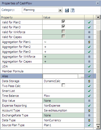Select the Alias property label
This screenshot has height=130, width=101.
pos(5,76)
